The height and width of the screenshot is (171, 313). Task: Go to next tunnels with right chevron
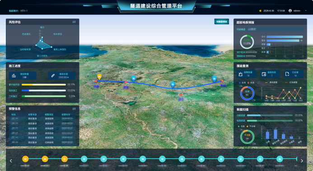[302, 161]
